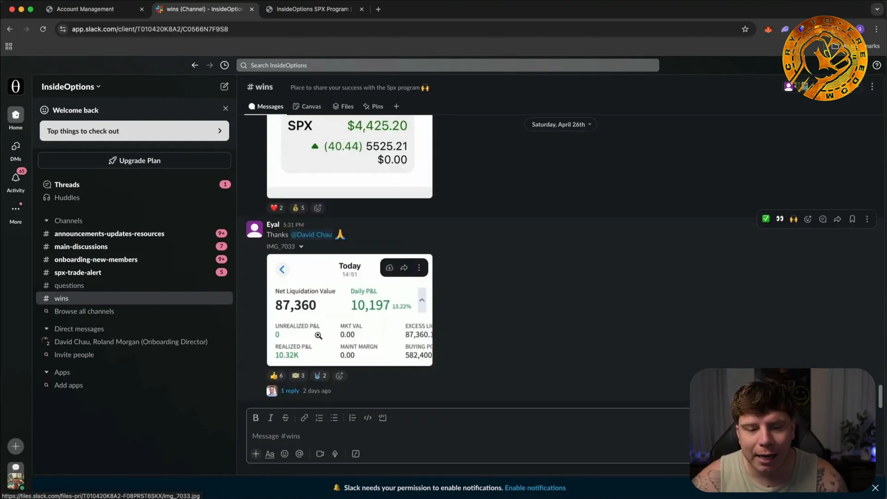Go back with Slack's back arrow
The height and width of the screenshot is (499, 887).
tap(195, 65)
